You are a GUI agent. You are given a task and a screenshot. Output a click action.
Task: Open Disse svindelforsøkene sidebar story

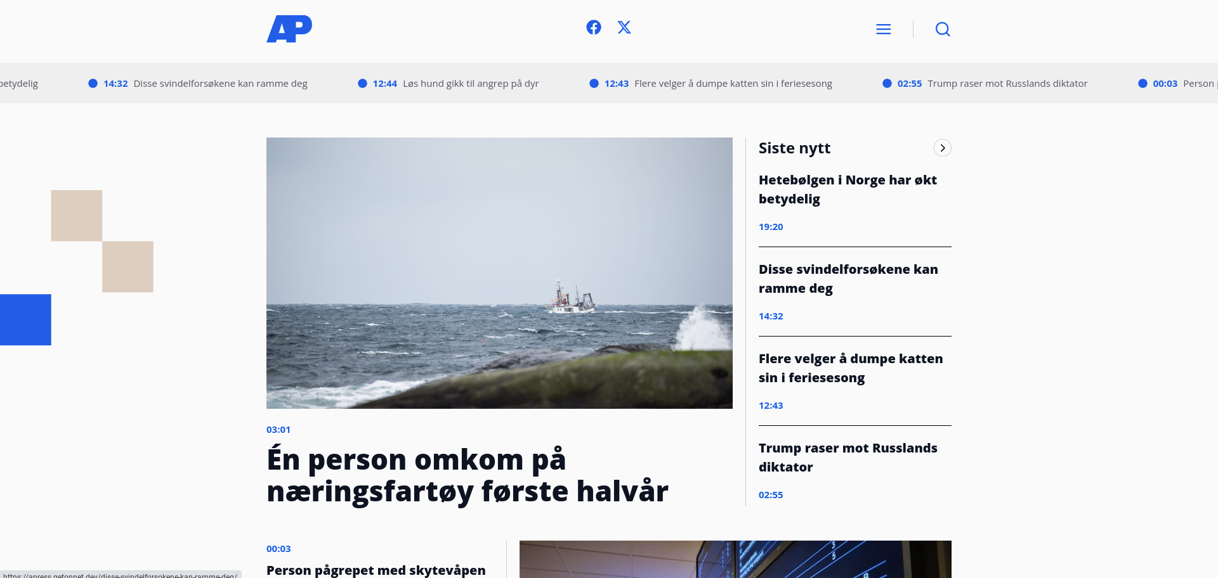[x=848, y=279]
